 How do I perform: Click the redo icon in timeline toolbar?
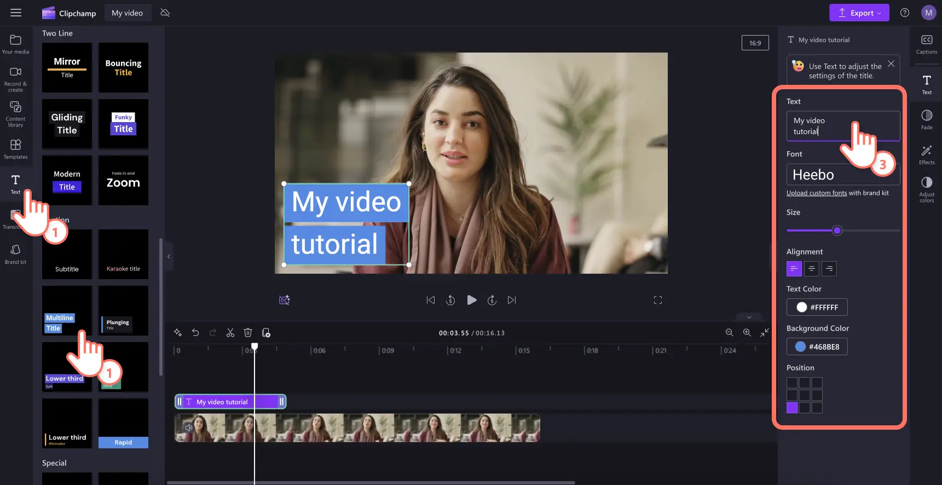213,332
